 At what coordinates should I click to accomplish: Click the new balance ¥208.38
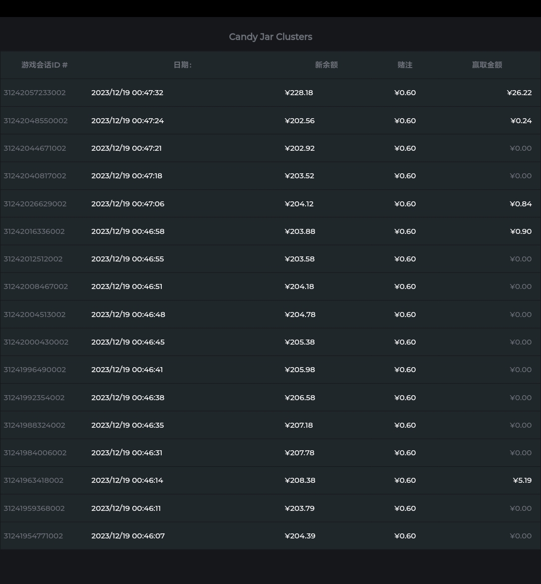tap(300, 480)
